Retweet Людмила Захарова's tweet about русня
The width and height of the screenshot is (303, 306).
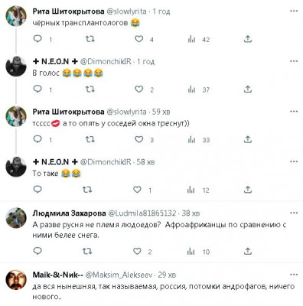pyautogui.click(x=87, y=252)
